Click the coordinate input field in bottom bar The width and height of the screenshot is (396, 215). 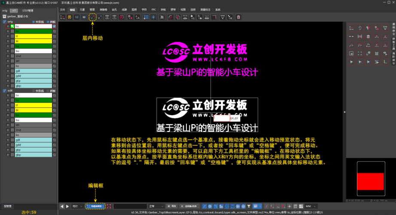tap(130, 206)
